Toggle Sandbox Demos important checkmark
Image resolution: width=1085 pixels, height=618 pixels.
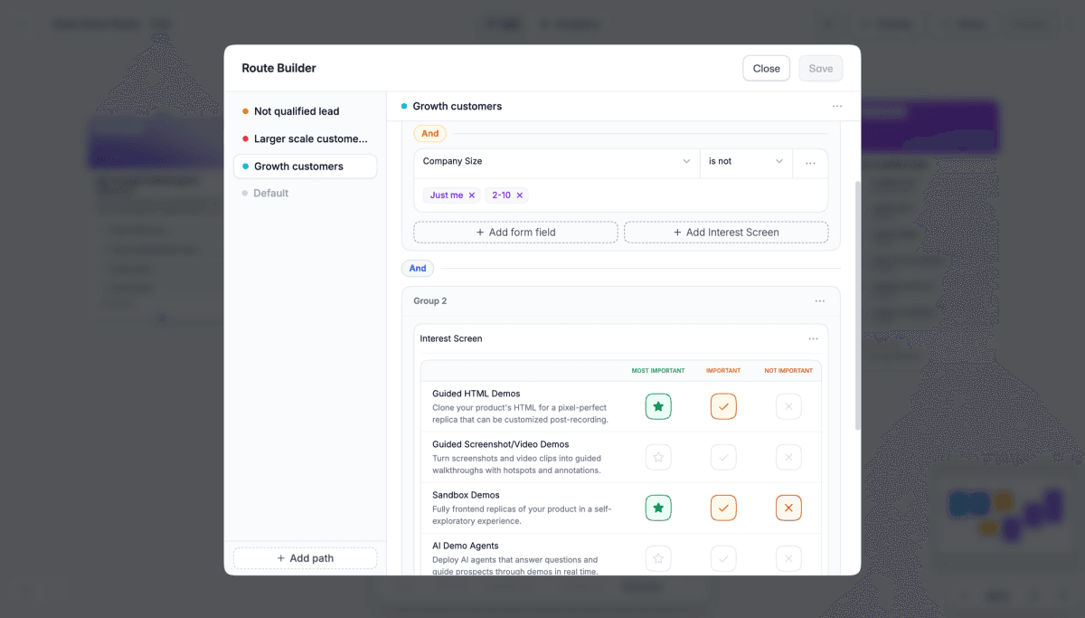pos(723,508)
